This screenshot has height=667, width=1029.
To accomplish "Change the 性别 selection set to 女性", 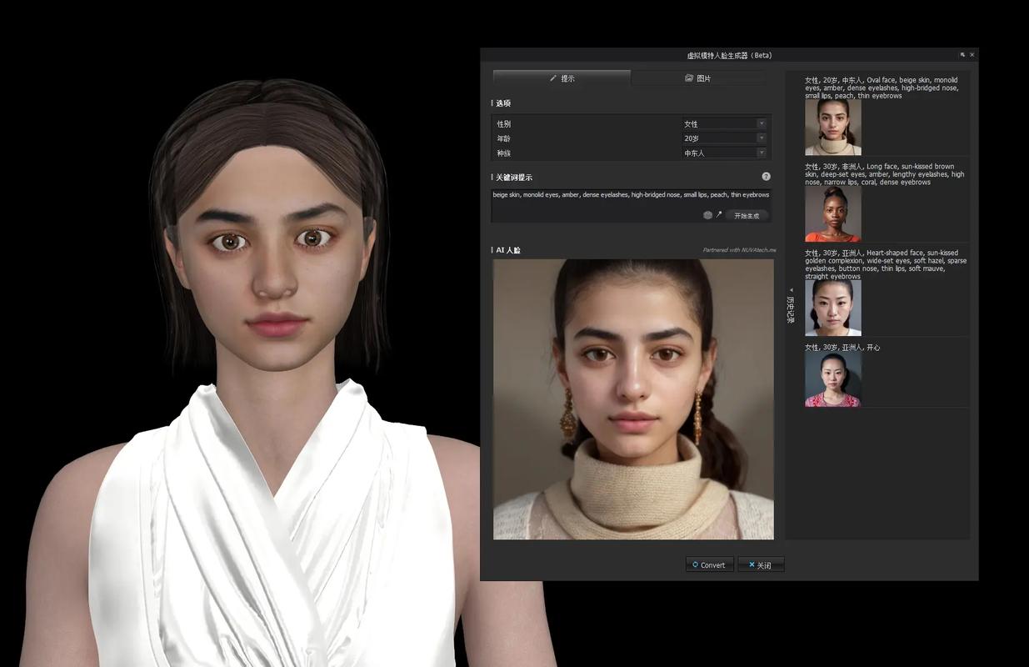I will 723,123.
